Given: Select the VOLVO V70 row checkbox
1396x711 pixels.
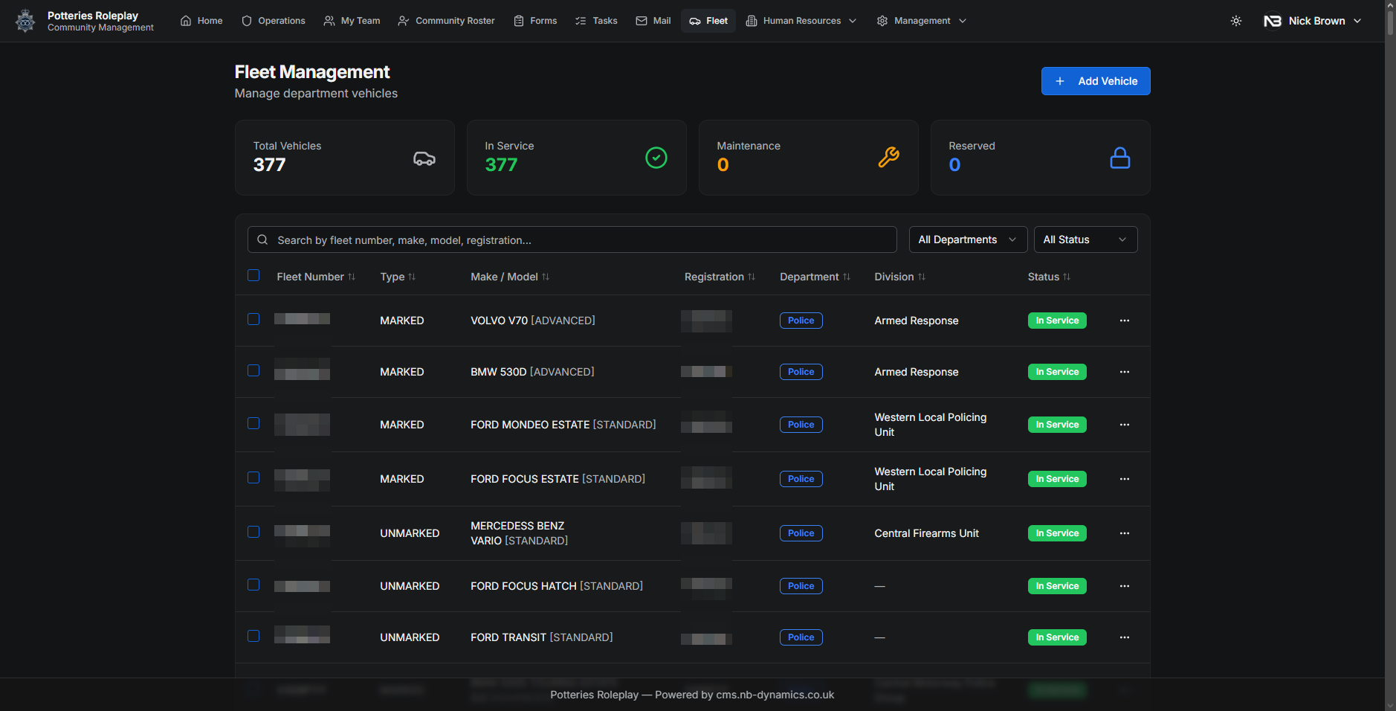Looking at the screenshot, I should coord(253,319).
